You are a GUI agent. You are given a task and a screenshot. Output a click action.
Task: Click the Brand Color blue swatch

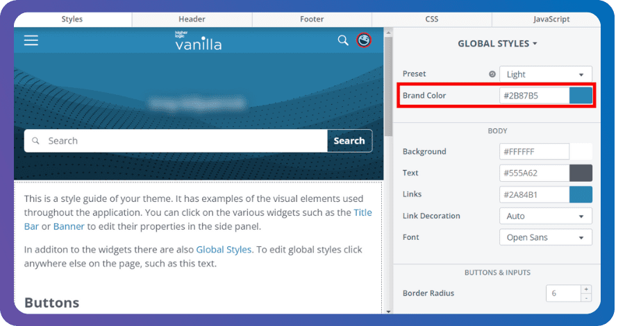coord(581,96)
